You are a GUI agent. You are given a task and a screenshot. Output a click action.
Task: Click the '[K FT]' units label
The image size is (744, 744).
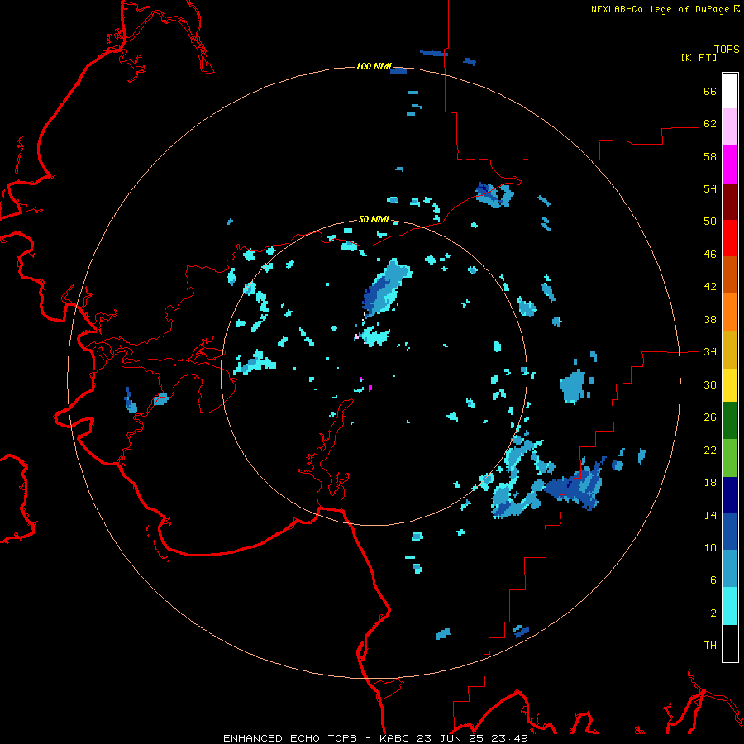(x=699, y=58)
